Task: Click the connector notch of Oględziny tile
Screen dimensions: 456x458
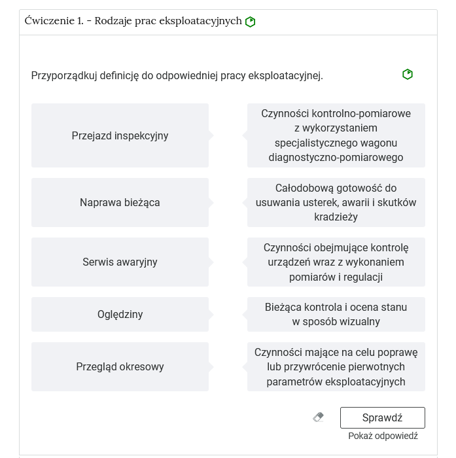Action: tap(211, 314)
